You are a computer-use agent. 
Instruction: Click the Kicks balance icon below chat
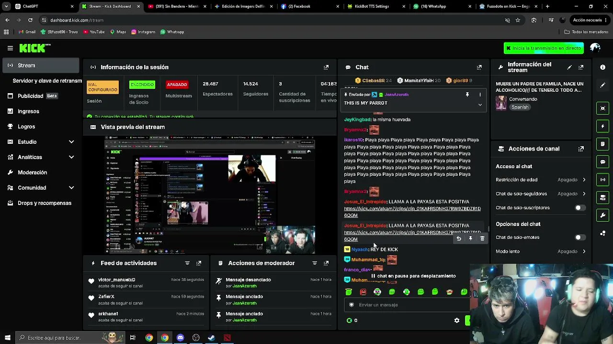click(349, 321)
